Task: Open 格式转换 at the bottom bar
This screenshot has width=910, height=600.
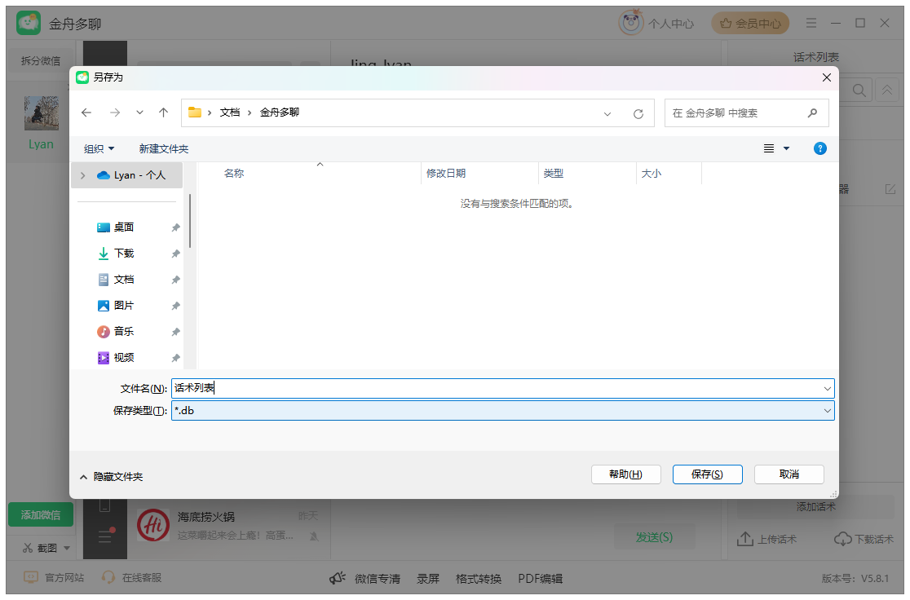Action: pos(478,579)
